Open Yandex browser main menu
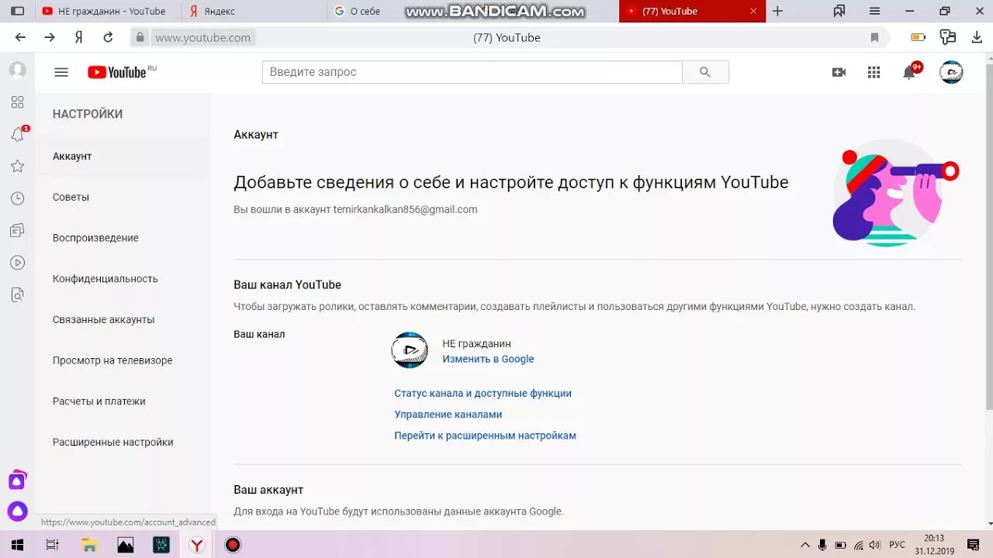 874,11
